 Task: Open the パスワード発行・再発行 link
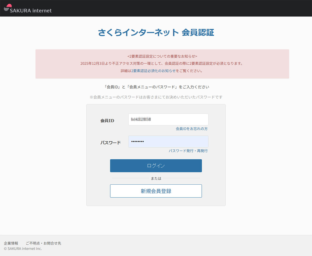point(188,151)
